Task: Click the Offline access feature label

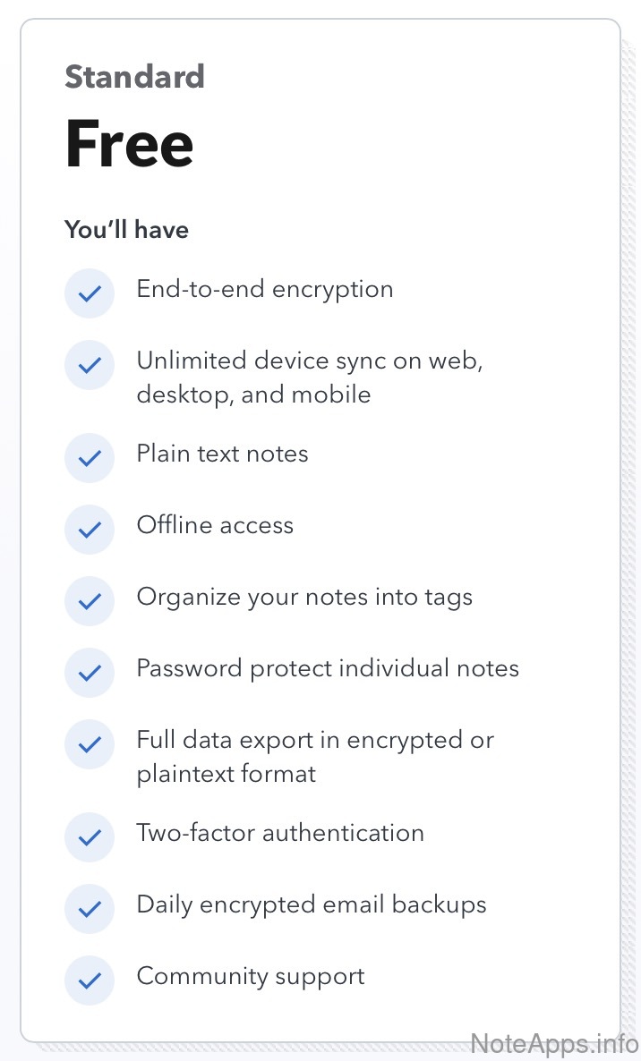Action: [x=215, y=525]
